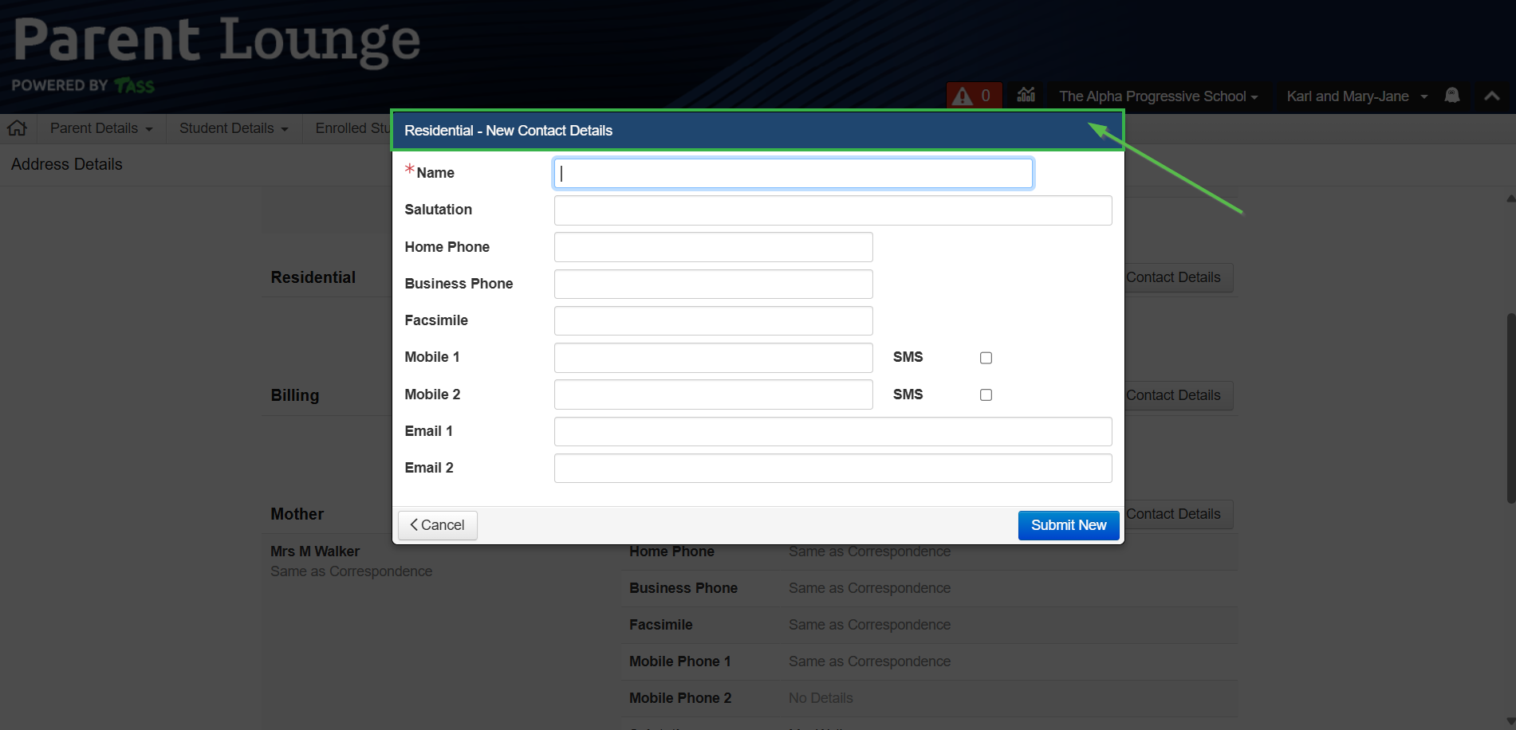The width and height of the screenshot is (1516, 730).
Task: Expand the Parent Details menu
Action: point(101,128)
